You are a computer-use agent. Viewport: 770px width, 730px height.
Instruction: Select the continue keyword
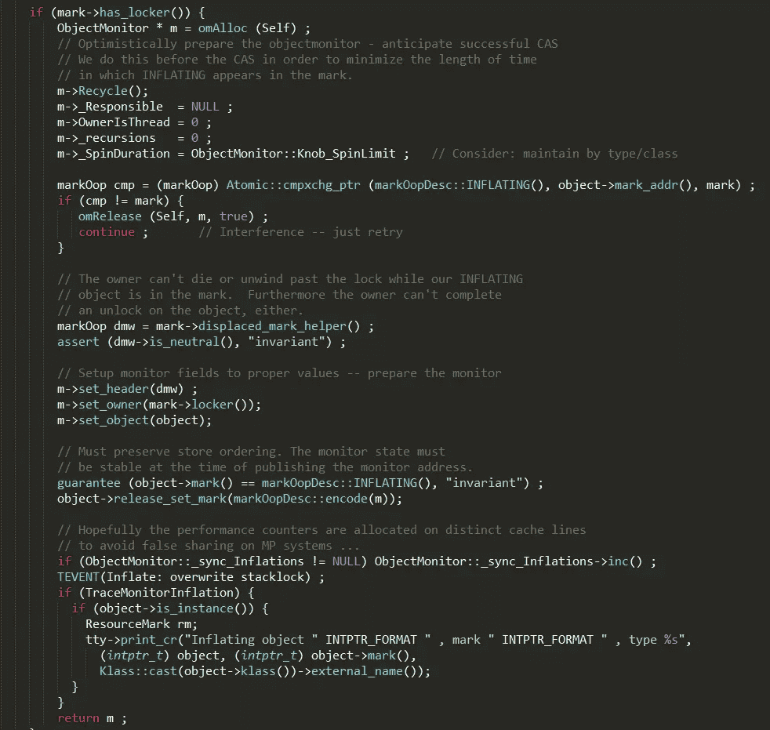[x=106, y=232]
